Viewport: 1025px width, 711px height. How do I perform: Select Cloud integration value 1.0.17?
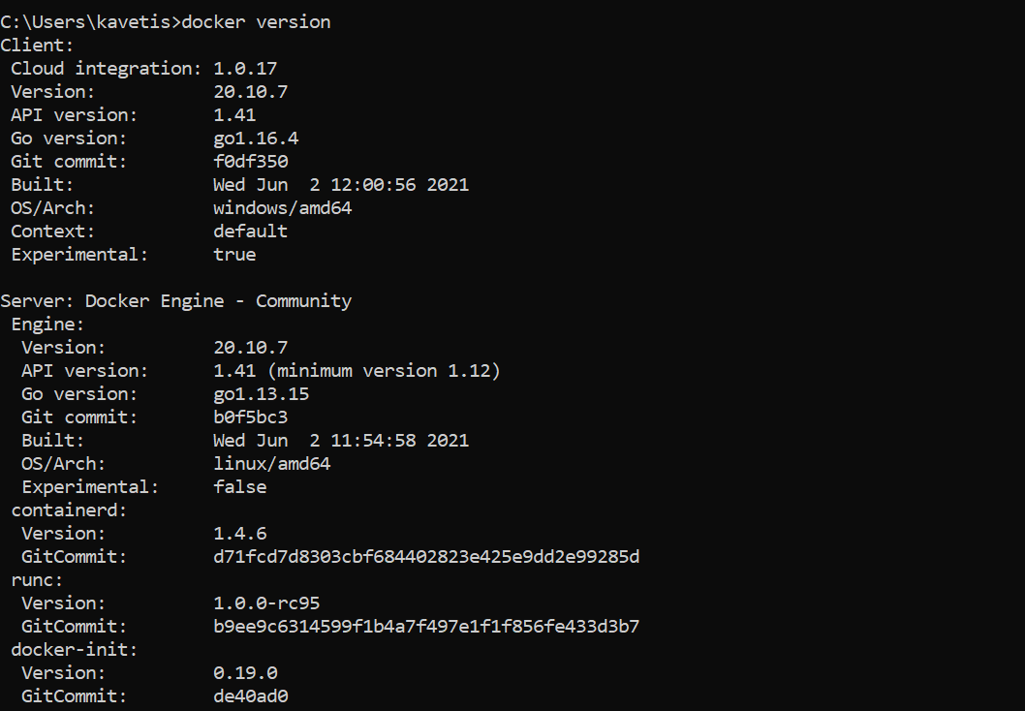coord(245,69)
